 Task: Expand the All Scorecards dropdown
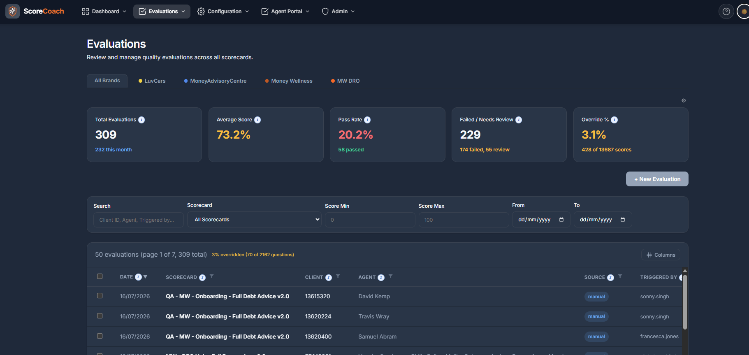[254, 220]
